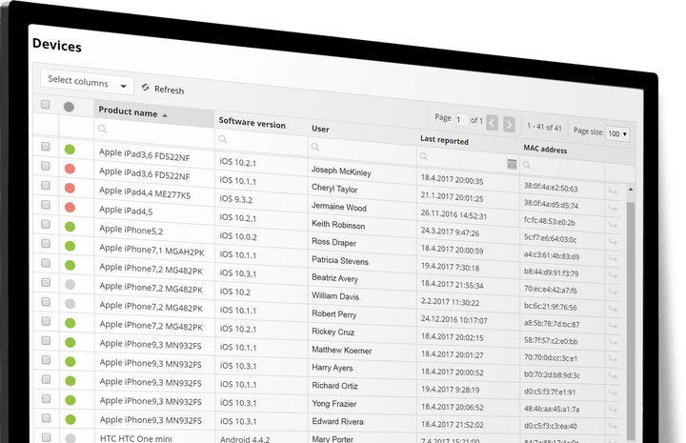This screenshot has width=686, height=443.
Task: Go to the next page with right arrow
Action: pyautogui.click(x=509, y=124)
